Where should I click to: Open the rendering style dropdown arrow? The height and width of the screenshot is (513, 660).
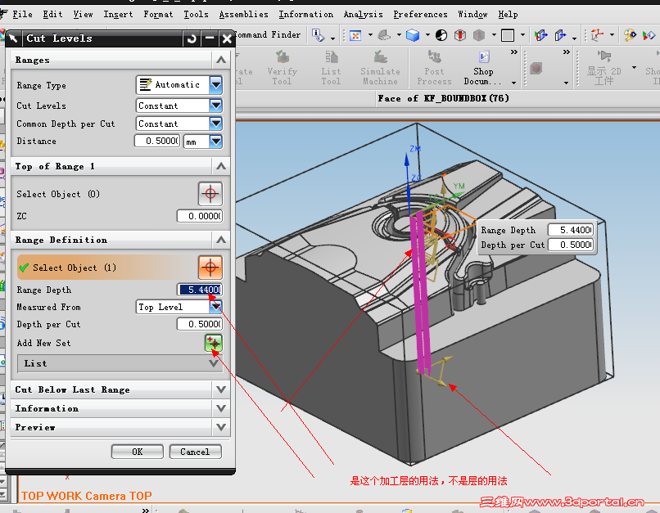point(427,35)
